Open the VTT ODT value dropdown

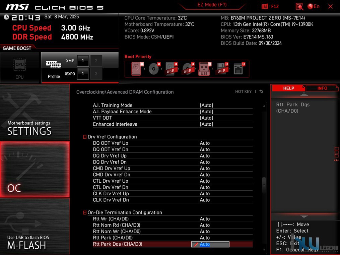(x=206, y=118)
